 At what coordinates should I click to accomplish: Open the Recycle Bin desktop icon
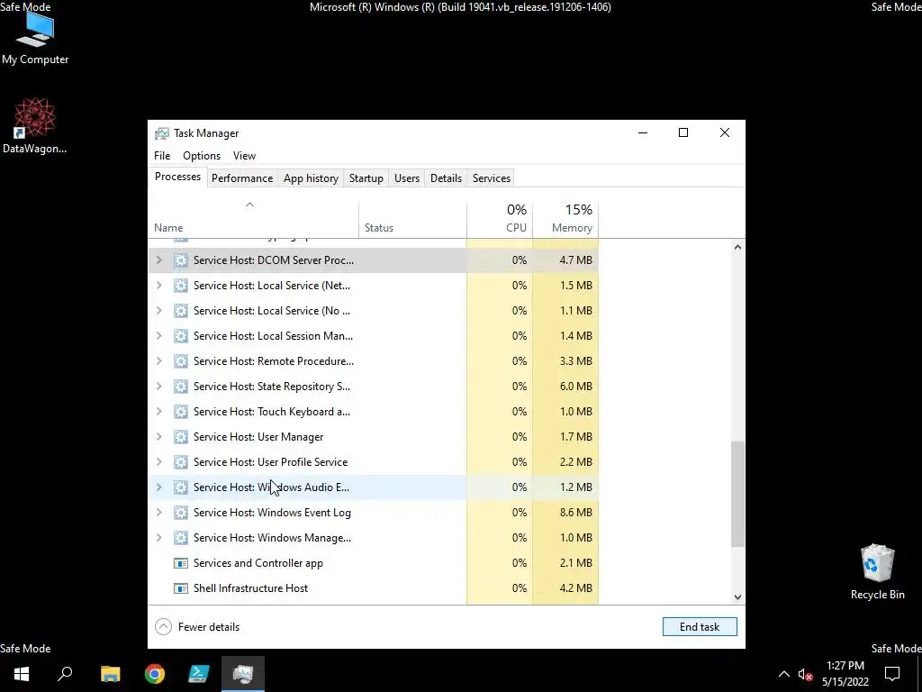tap(877, 571)
